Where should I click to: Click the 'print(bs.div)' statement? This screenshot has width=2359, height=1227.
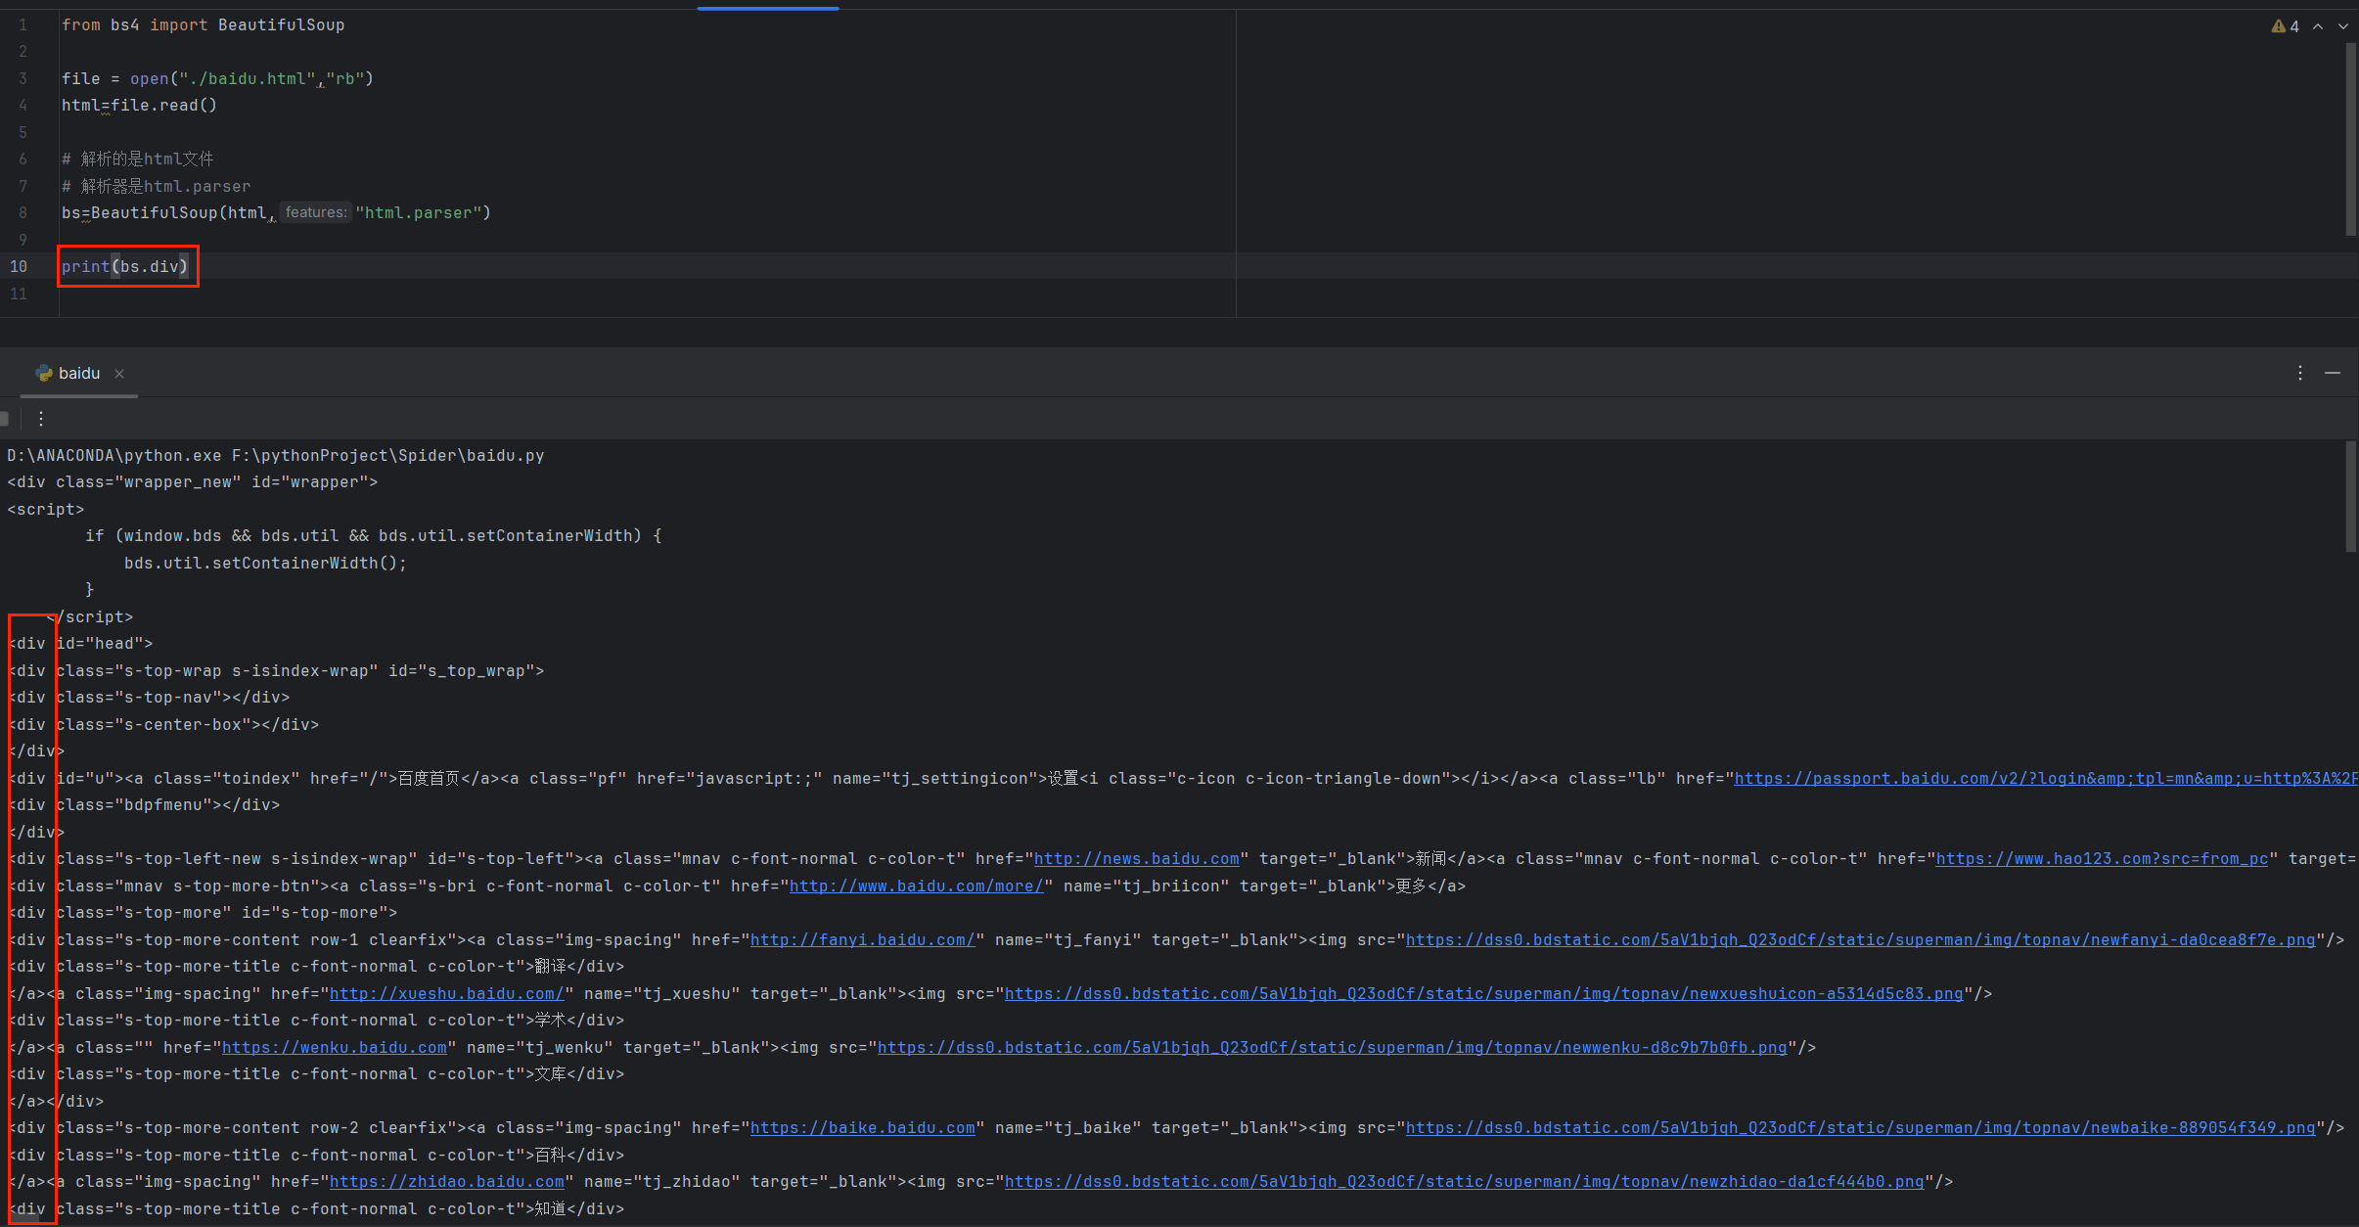pos(125,266)
